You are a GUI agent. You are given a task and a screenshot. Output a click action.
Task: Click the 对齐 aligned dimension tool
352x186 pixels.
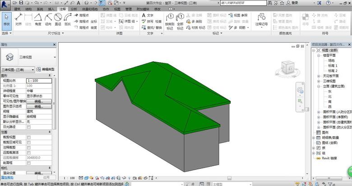point(19,19)
